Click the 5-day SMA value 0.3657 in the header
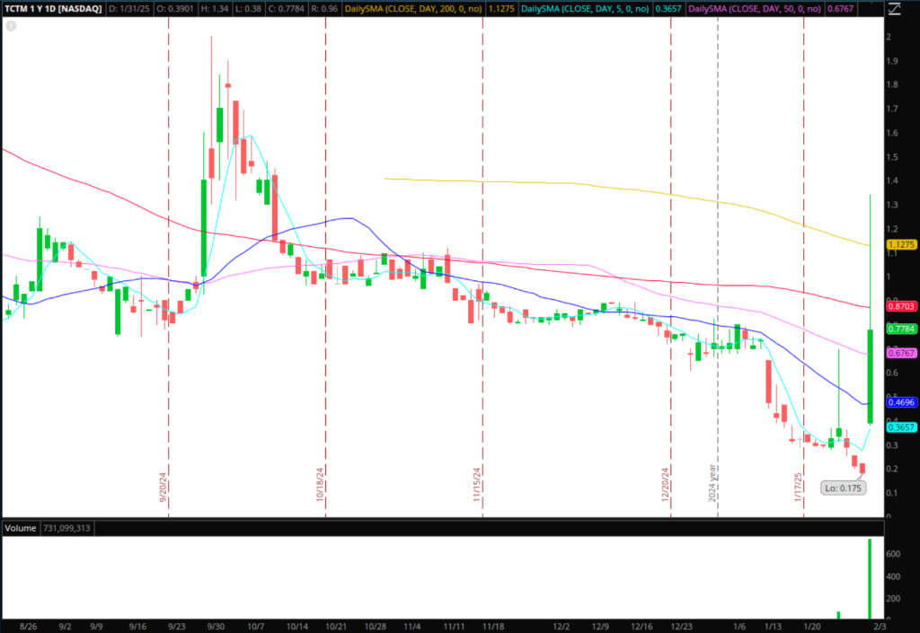This screenshot has height=633, width=920. click(668, 9)
